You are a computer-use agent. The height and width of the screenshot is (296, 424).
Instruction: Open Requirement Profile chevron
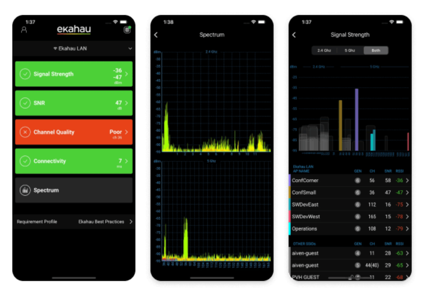(x=131, y=222)
